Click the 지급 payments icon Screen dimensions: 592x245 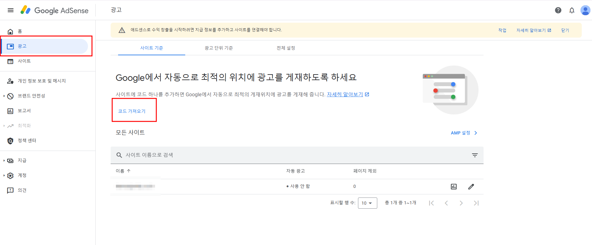[10, 161]
